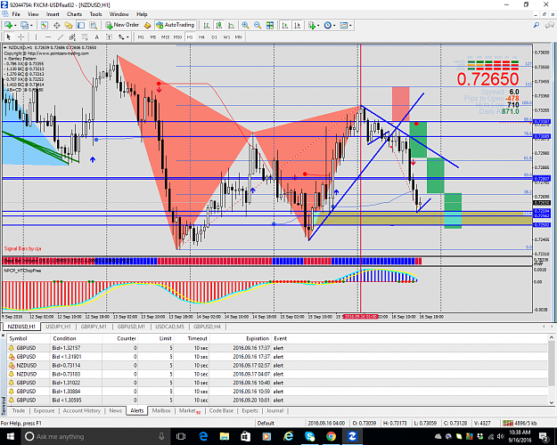Launch MetaEditor from the toolbar
557x445 pixels.
click(147, 25)
